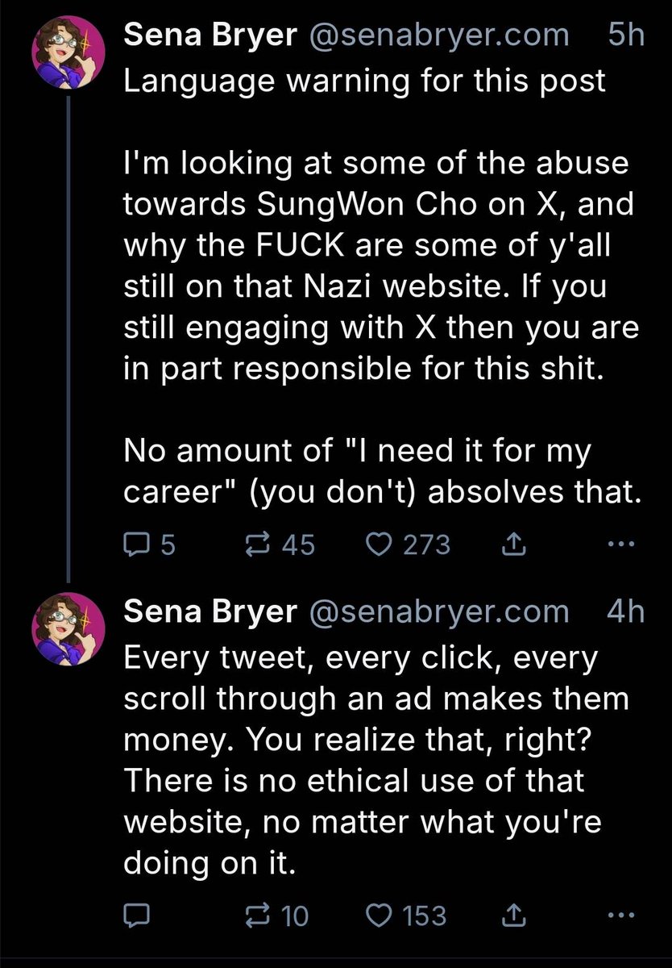Click Sena Bryer's name on the 4h post

pyautogui.click(x=210, y=613)
